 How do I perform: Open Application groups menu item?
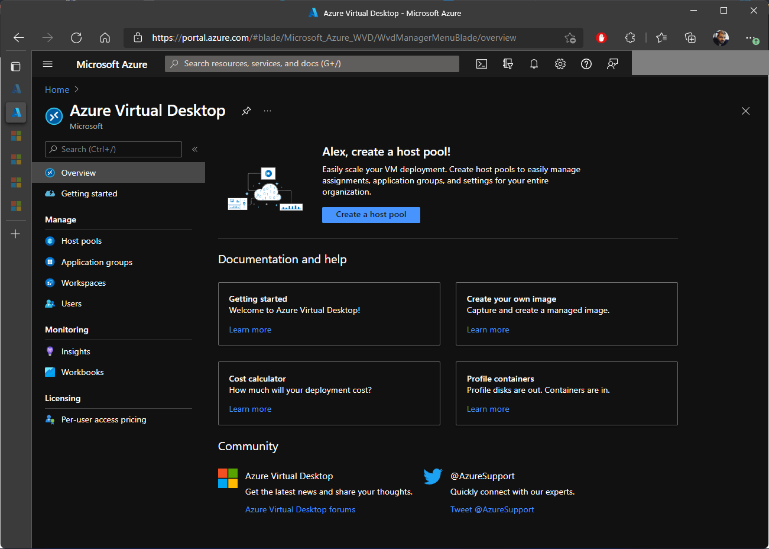coord(97,262)
